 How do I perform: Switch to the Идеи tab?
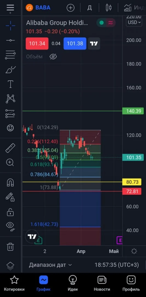[73, 284]
